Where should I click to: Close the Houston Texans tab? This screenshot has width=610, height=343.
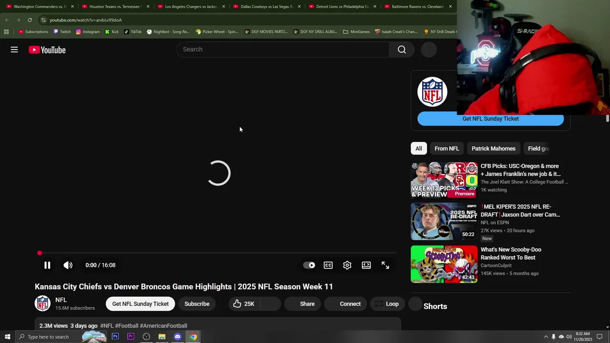click(148, 7)
